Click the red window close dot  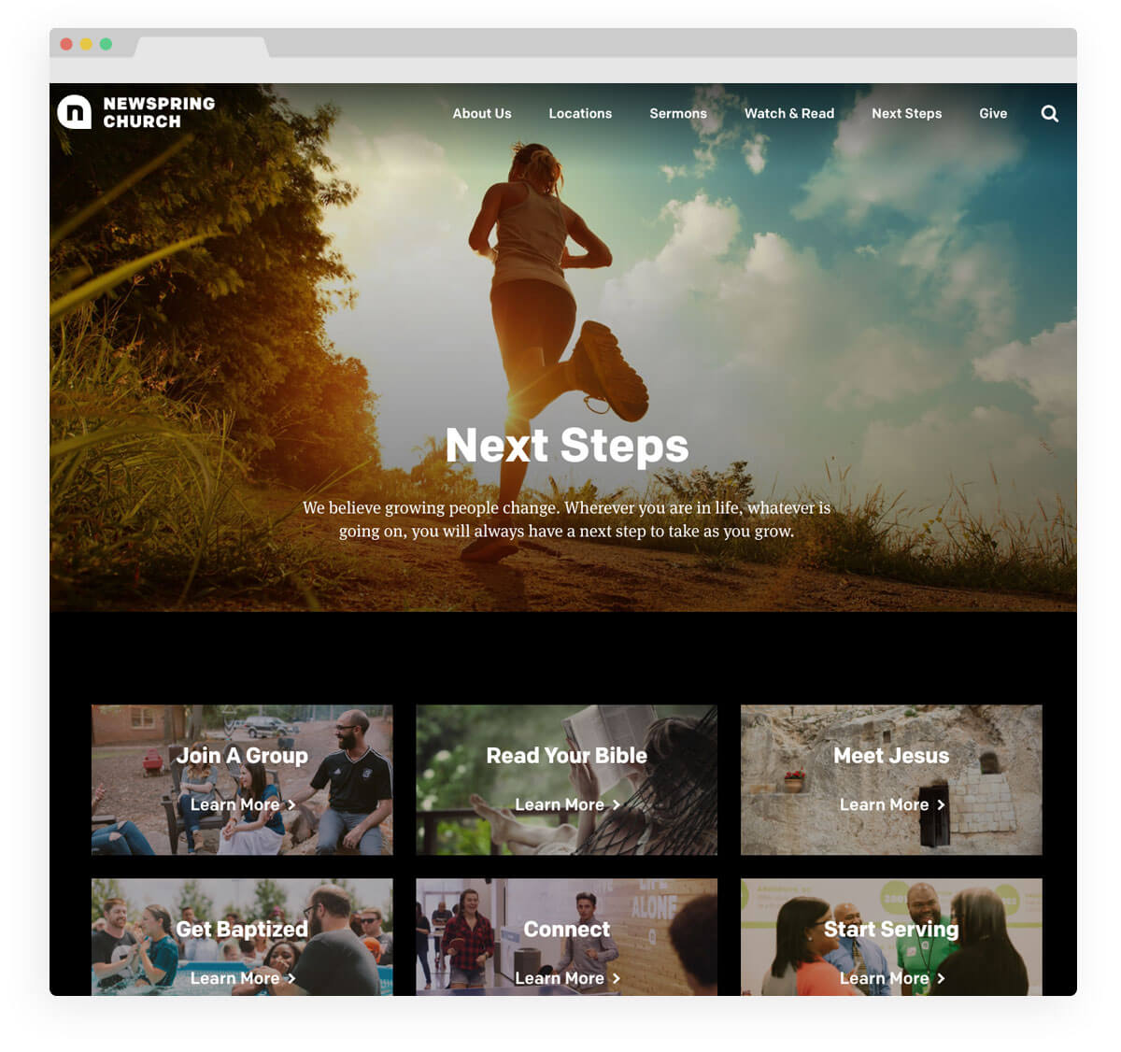66,44
